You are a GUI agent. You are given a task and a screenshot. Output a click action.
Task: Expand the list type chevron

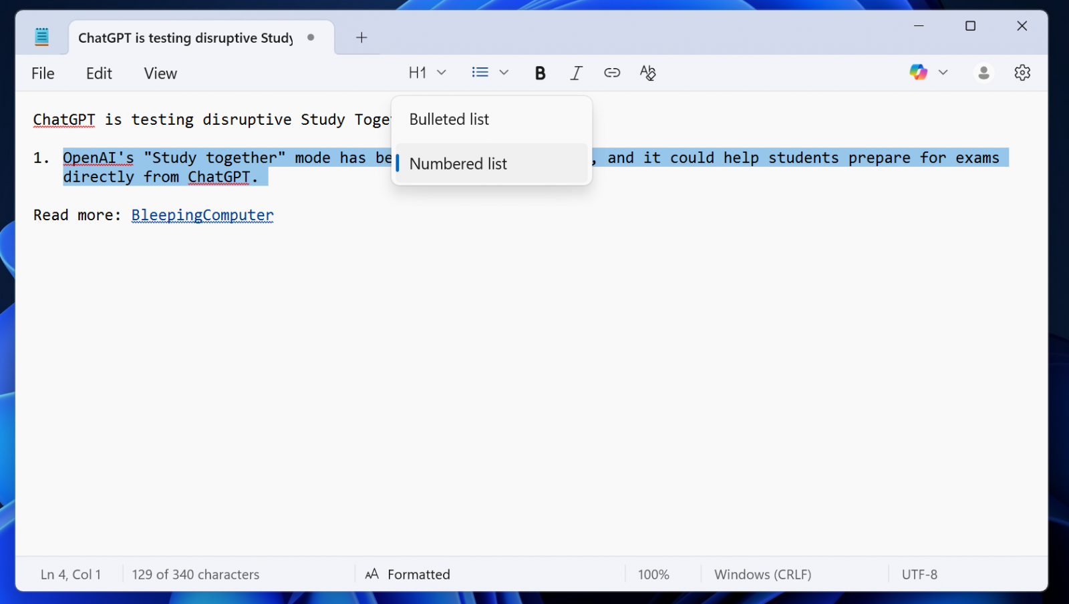504,72
